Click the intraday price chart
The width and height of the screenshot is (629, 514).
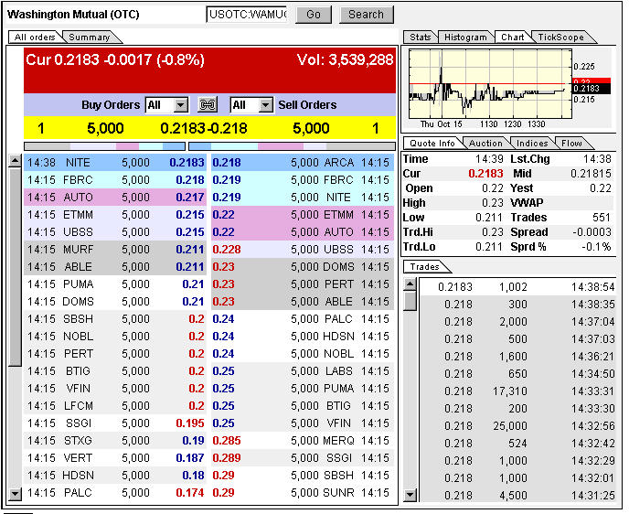pyautogui.click(x=490, y=84)
